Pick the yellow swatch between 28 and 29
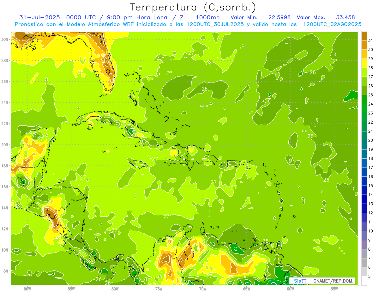Image resolution: width=379 pixels, height=293 pixels. [x=364, y=63]
